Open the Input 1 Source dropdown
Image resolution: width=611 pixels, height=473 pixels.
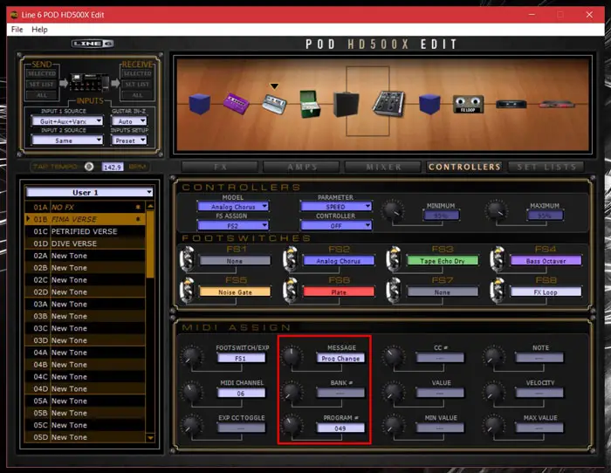click(67, 121)
